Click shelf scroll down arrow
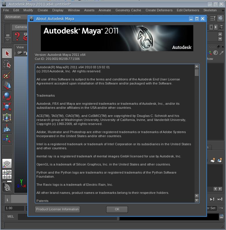The height and width of the screenshot is (230, 226). tap(220, 39)
